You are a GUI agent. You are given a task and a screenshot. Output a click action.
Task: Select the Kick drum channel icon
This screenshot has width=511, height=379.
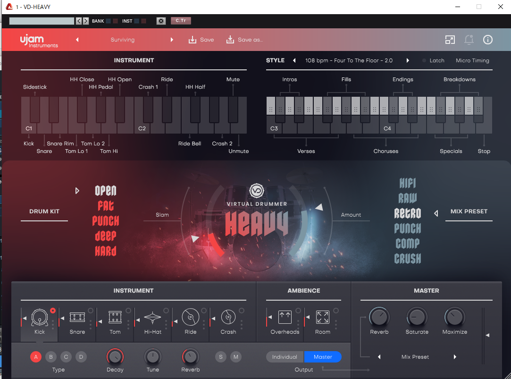(40, 317)
